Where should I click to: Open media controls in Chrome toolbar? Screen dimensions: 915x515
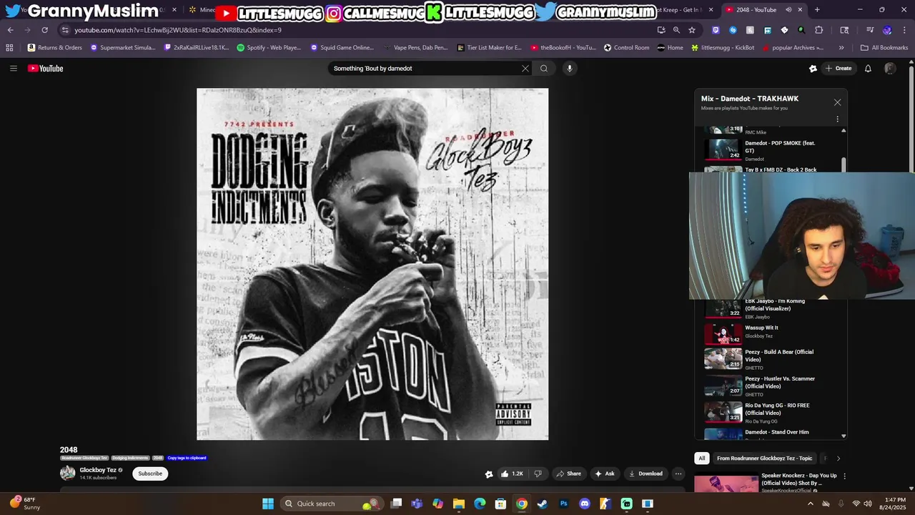pos(870,30)
